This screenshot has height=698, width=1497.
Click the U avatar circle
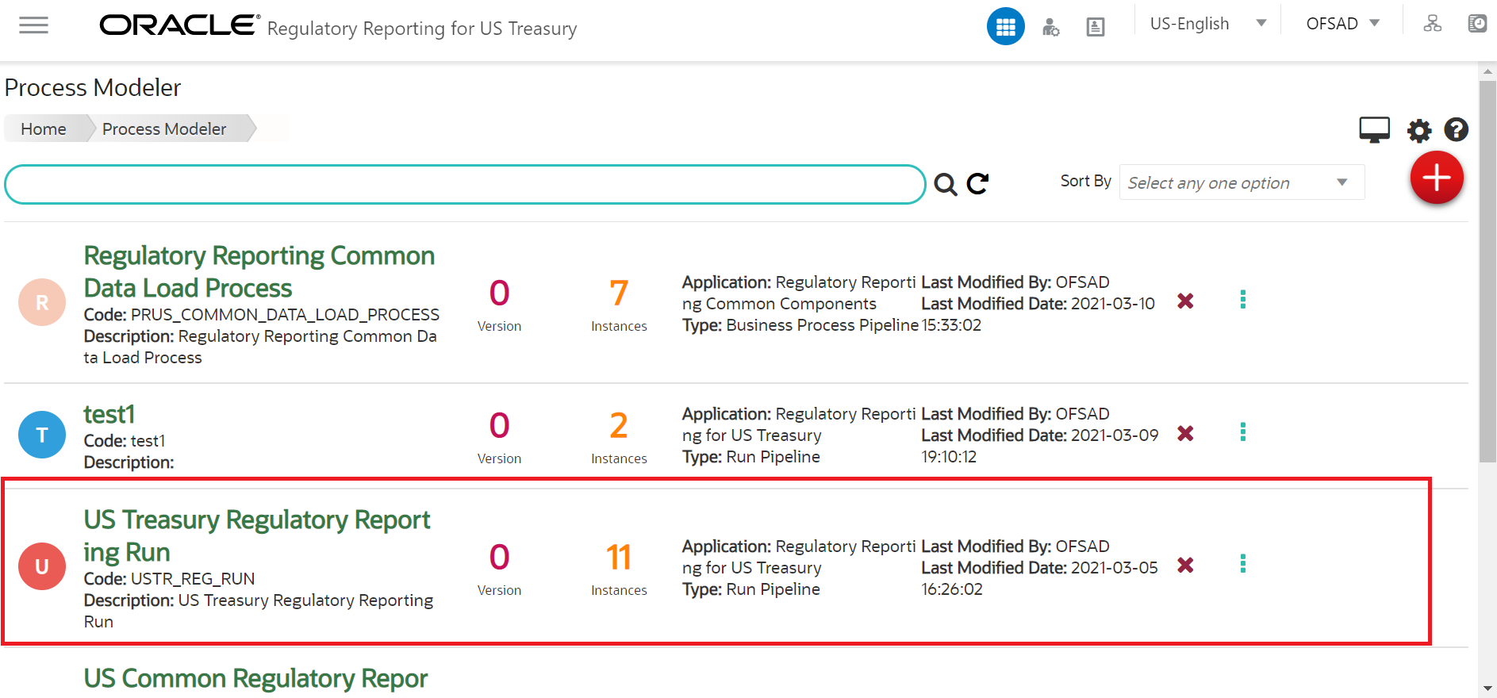click(42, 566)
